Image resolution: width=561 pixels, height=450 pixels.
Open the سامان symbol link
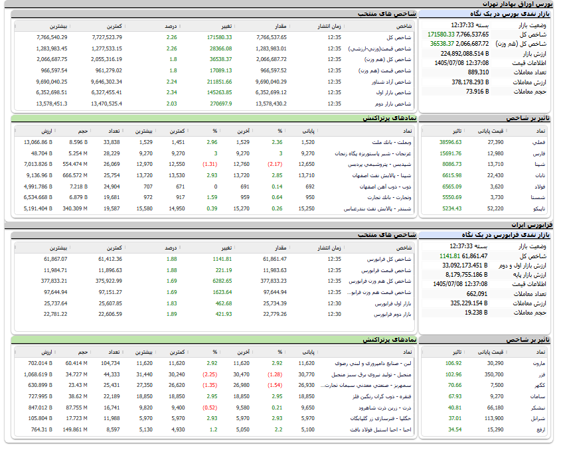pyautogui.click(x=538, y=396)
